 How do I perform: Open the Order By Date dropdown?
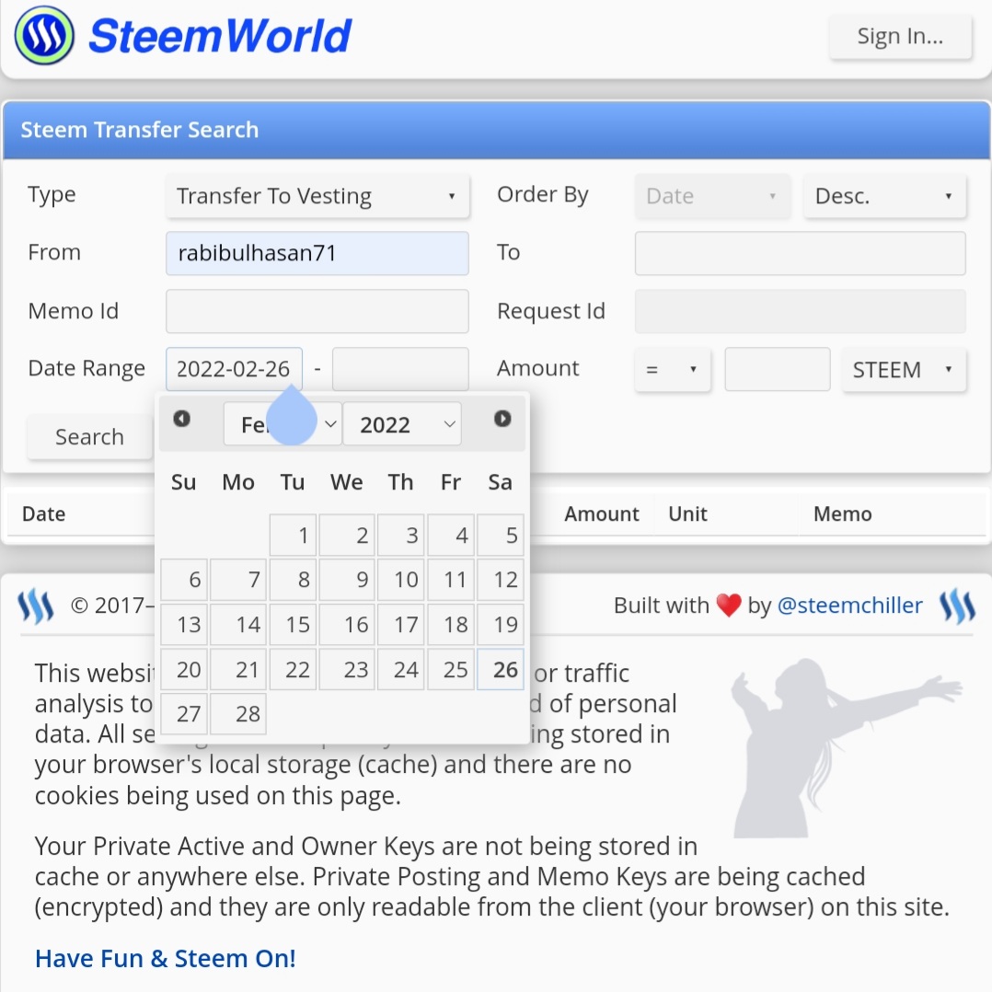[x=712, y=196]
